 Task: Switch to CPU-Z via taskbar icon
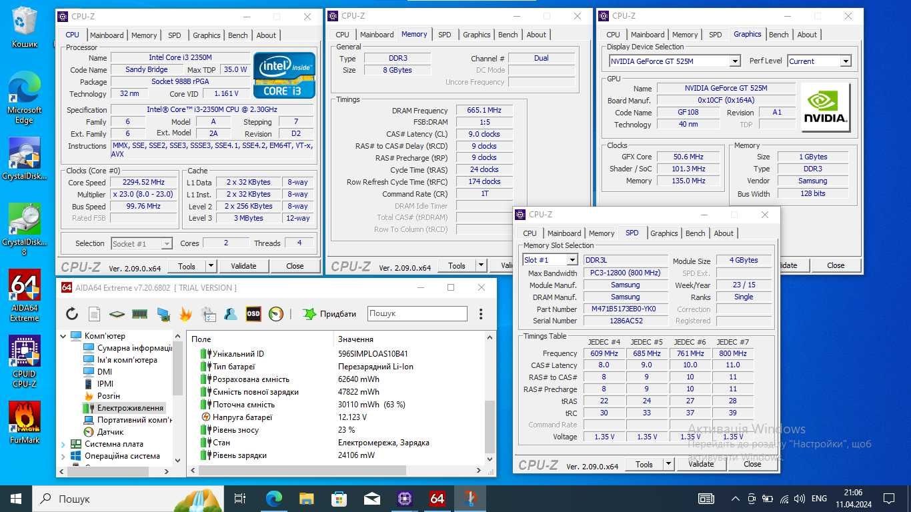coord(404,499)
